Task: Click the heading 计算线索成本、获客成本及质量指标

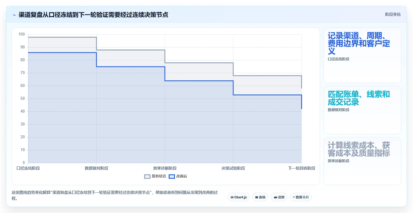Action: click(x=359, y=149)
